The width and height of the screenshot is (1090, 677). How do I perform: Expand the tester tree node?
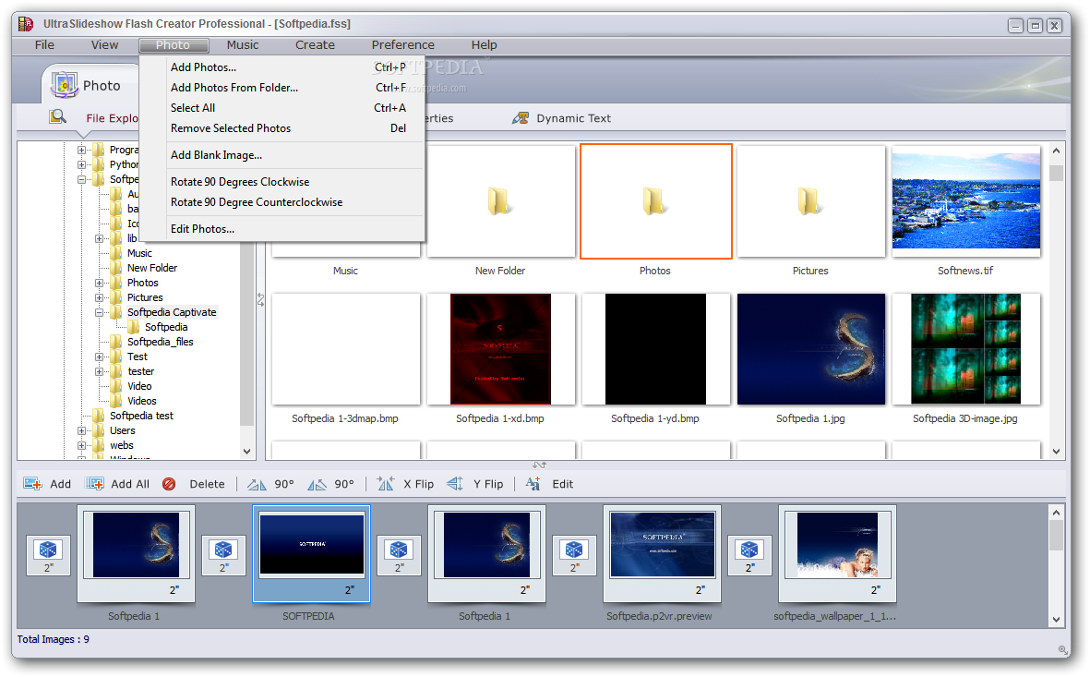(100, 371)
